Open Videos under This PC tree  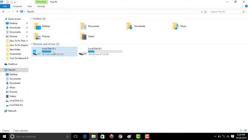(13, 96)
